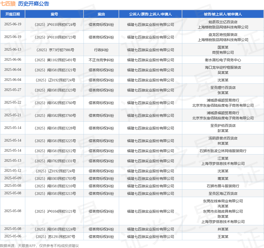The width and height of the screenshot is (264, 248).
Task: Click case number 闽0782民初1331号
Action: [x=55, y=161]
